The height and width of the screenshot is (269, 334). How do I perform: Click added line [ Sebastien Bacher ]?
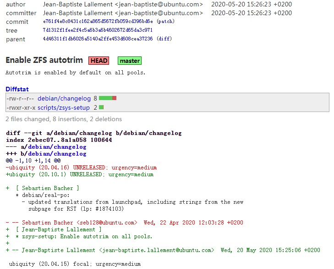(x=43, y=188)
